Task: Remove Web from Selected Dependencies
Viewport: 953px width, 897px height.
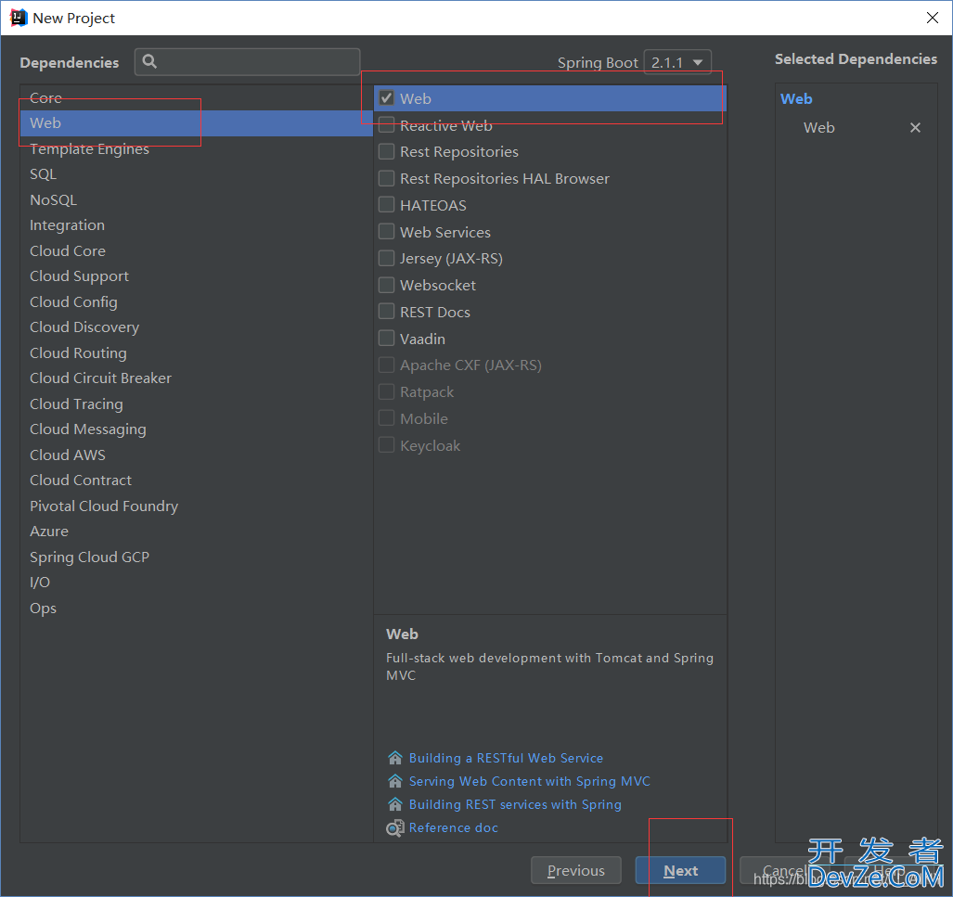Action: (x=915, y=128)
